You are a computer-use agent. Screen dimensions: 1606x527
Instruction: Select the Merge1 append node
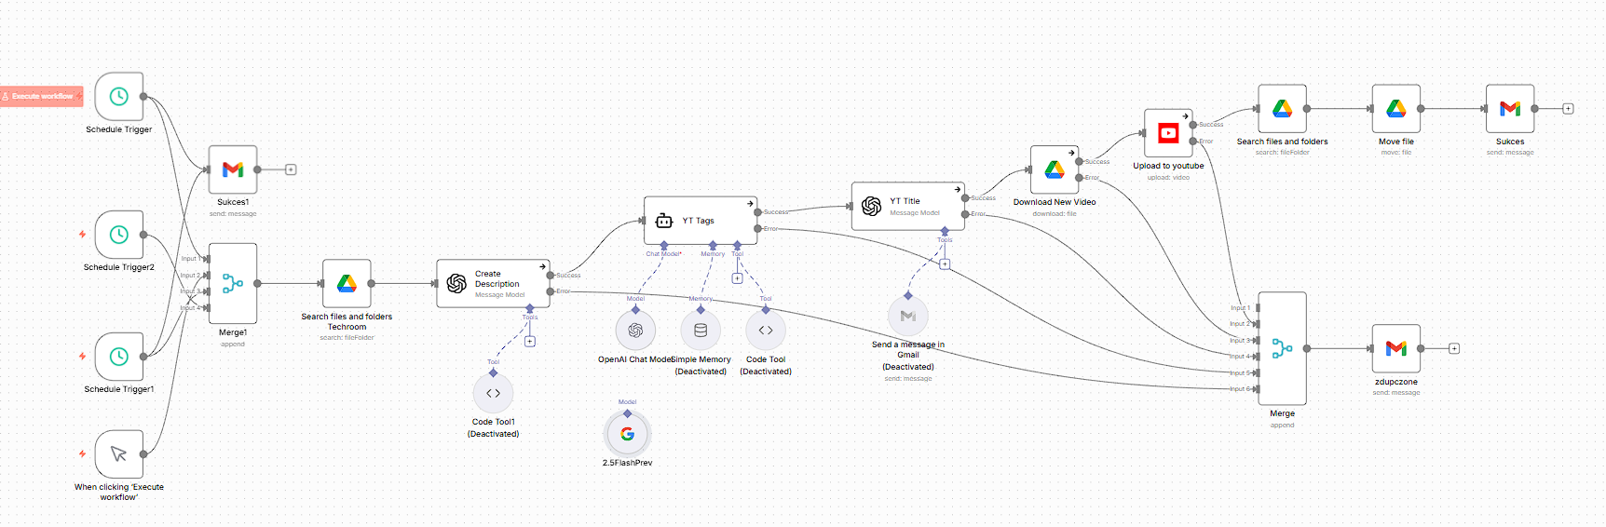click(233, 283)
